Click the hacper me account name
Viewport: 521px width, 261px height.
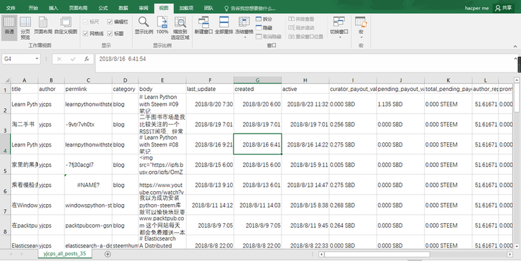[477, 8]
